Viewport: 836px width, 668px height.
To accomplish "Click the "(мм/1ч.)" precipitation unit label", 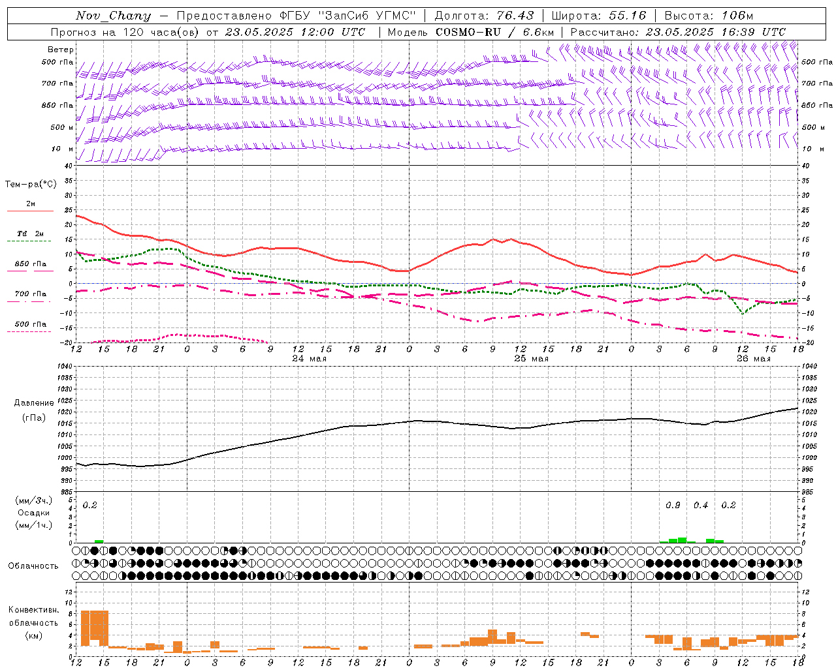I will (33, 525).
